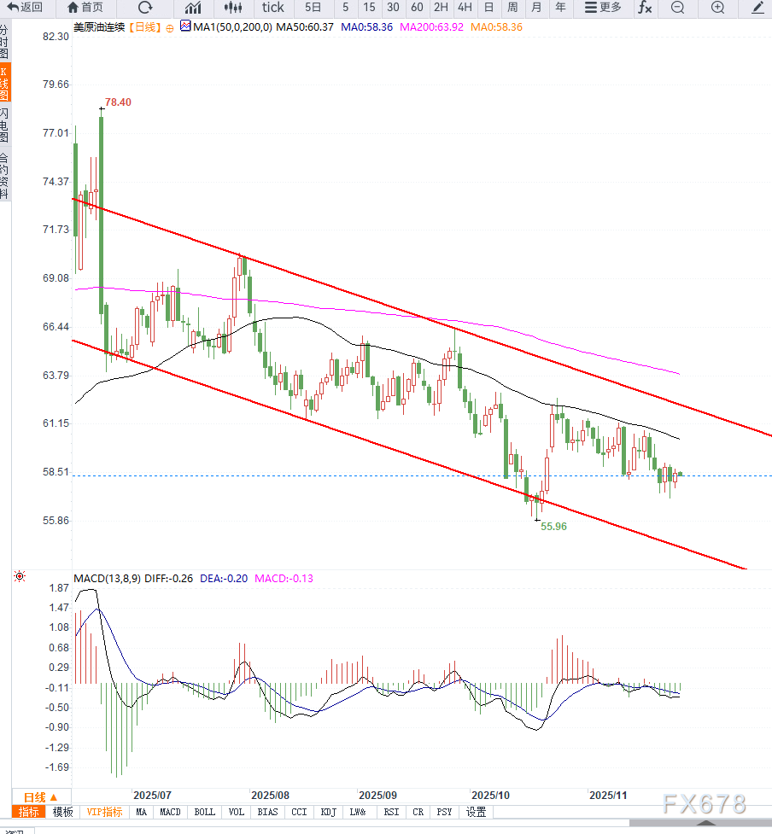Activate the pencil drawing tool
The image size is (772, 834).
pos(757,8)
